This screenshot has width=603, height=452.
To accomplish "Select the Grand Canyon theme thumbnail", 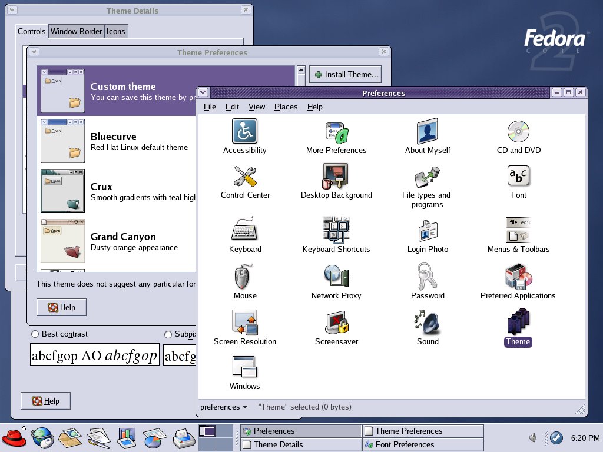I will pyautogui.click(x=62, y=241).
